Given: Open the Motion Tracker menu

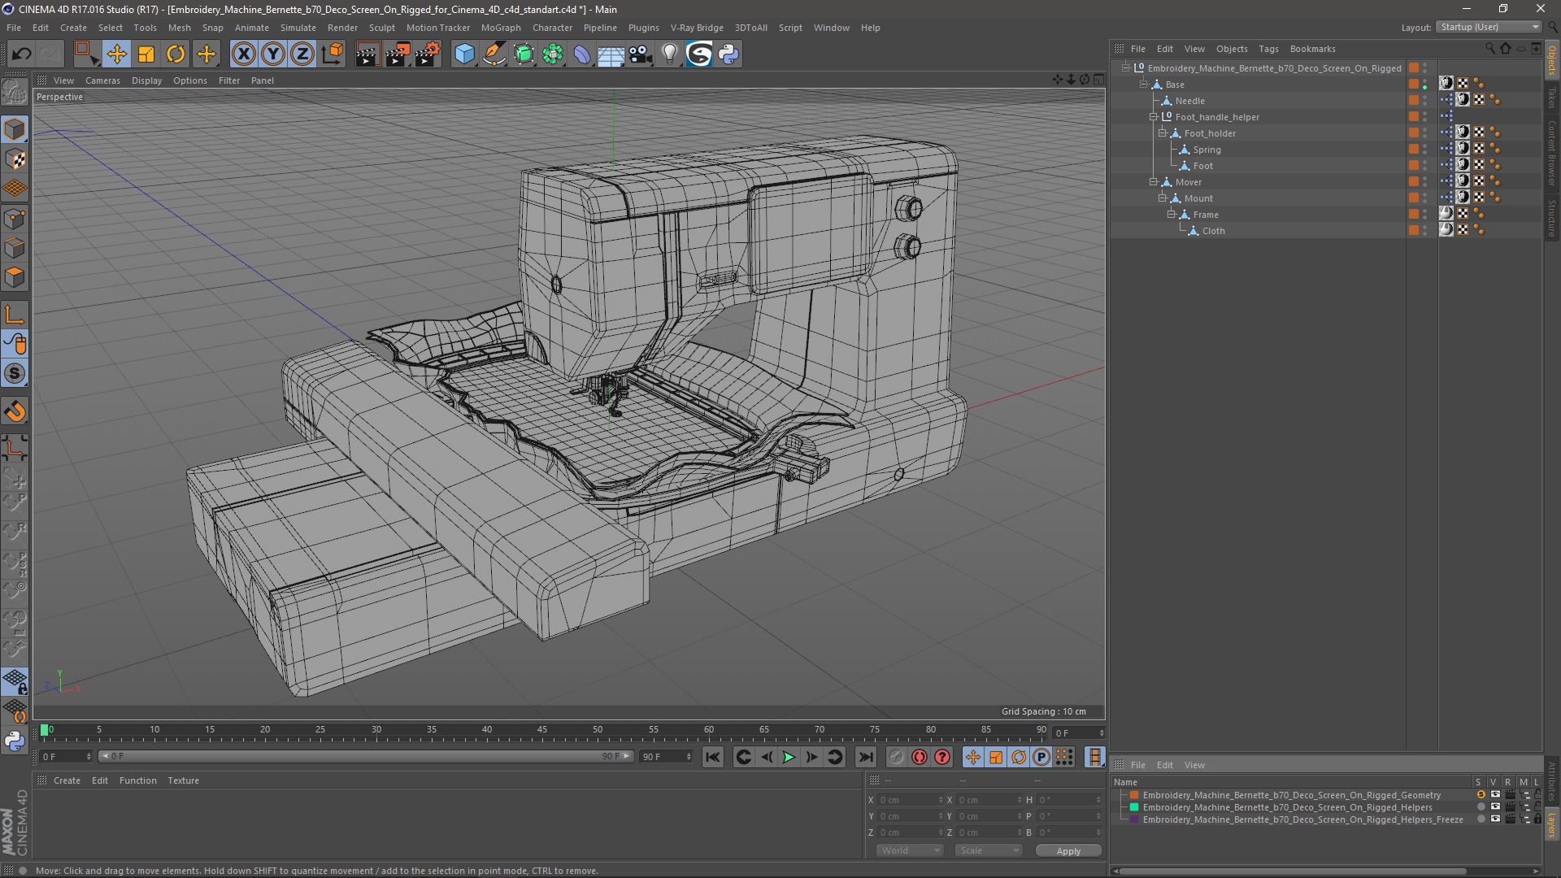Looking at the screenshot, I should (x=438, y=28).
